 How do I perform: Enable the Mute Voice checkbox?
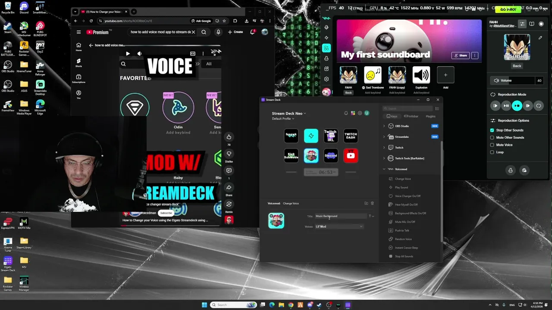[492, 145]
